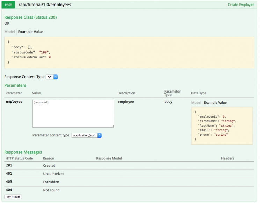Click the response class example JSON block
Screen dimensions: 262x206
(x=129, y=53)
